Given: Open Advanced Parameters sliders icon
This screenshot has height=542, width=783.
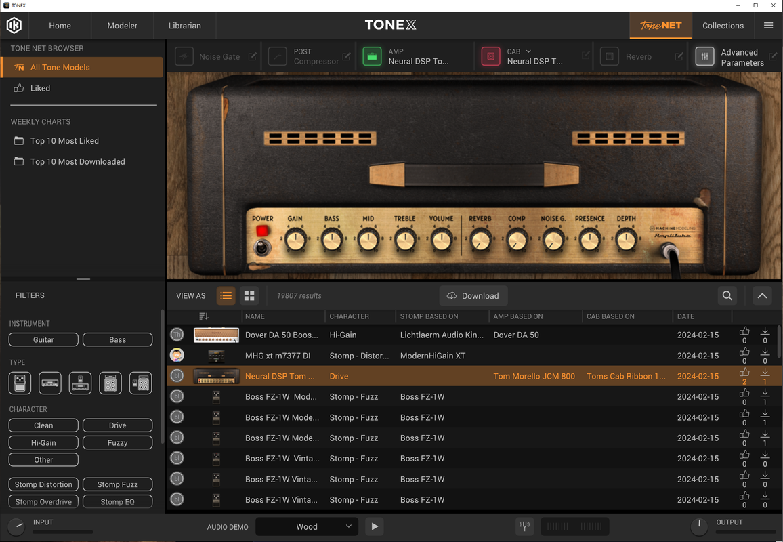Looking at the screenshot, I should 704,56.
